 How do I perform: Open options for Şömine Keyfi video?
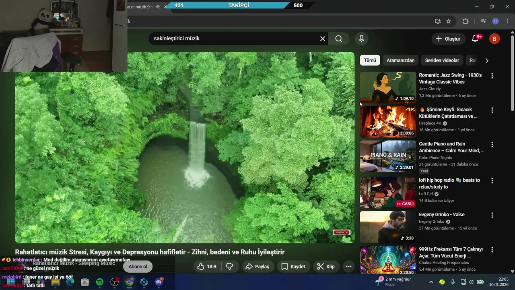coord(492,110)
